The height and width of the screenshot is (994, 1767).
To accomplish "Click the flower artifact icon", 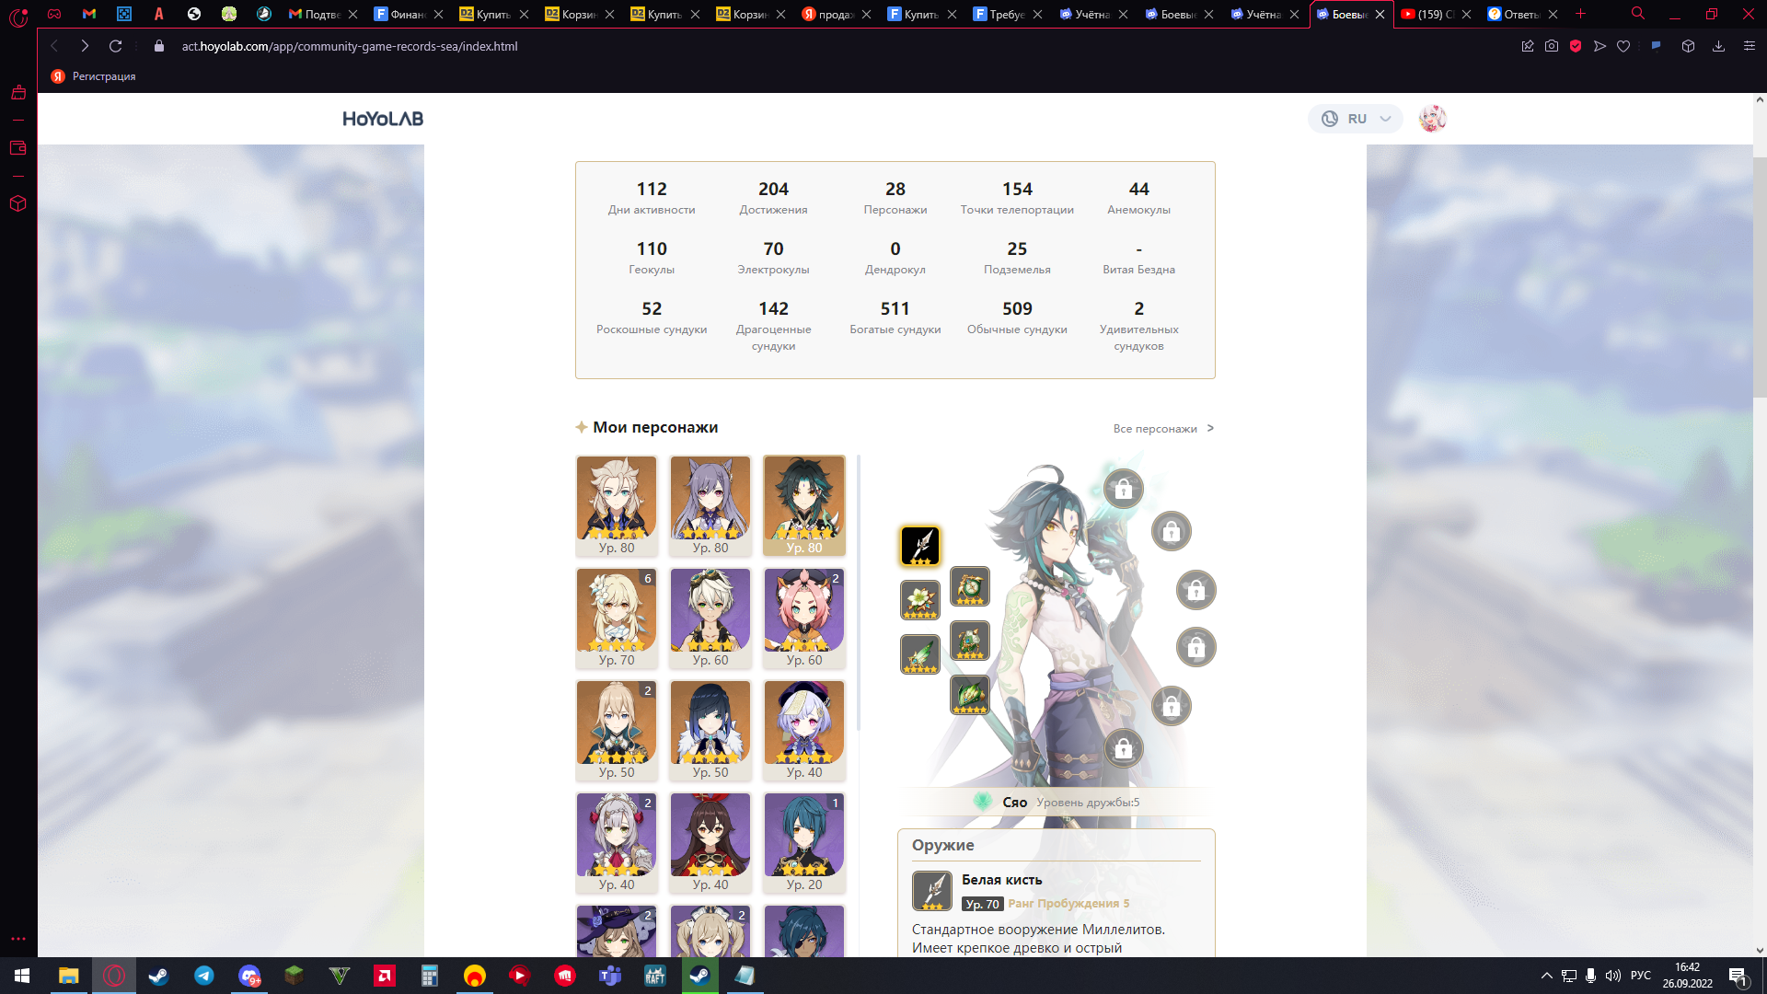I will tap(920, 600).
